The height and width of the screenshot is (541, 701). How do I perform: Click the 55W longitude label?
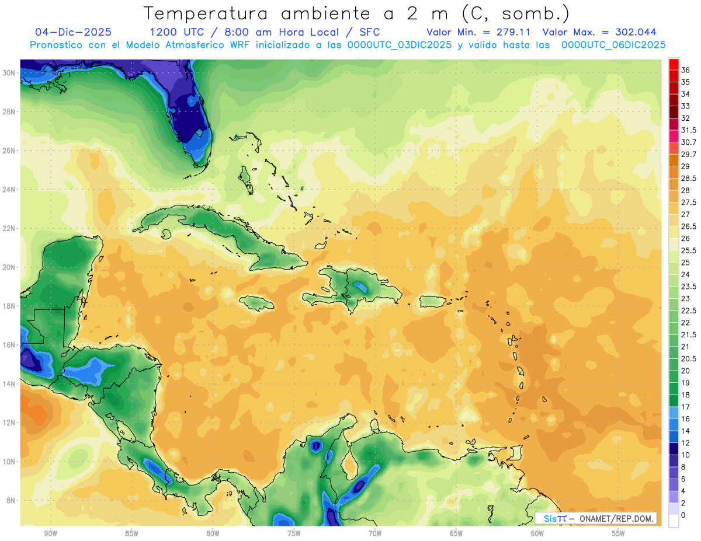pos(619,533)
